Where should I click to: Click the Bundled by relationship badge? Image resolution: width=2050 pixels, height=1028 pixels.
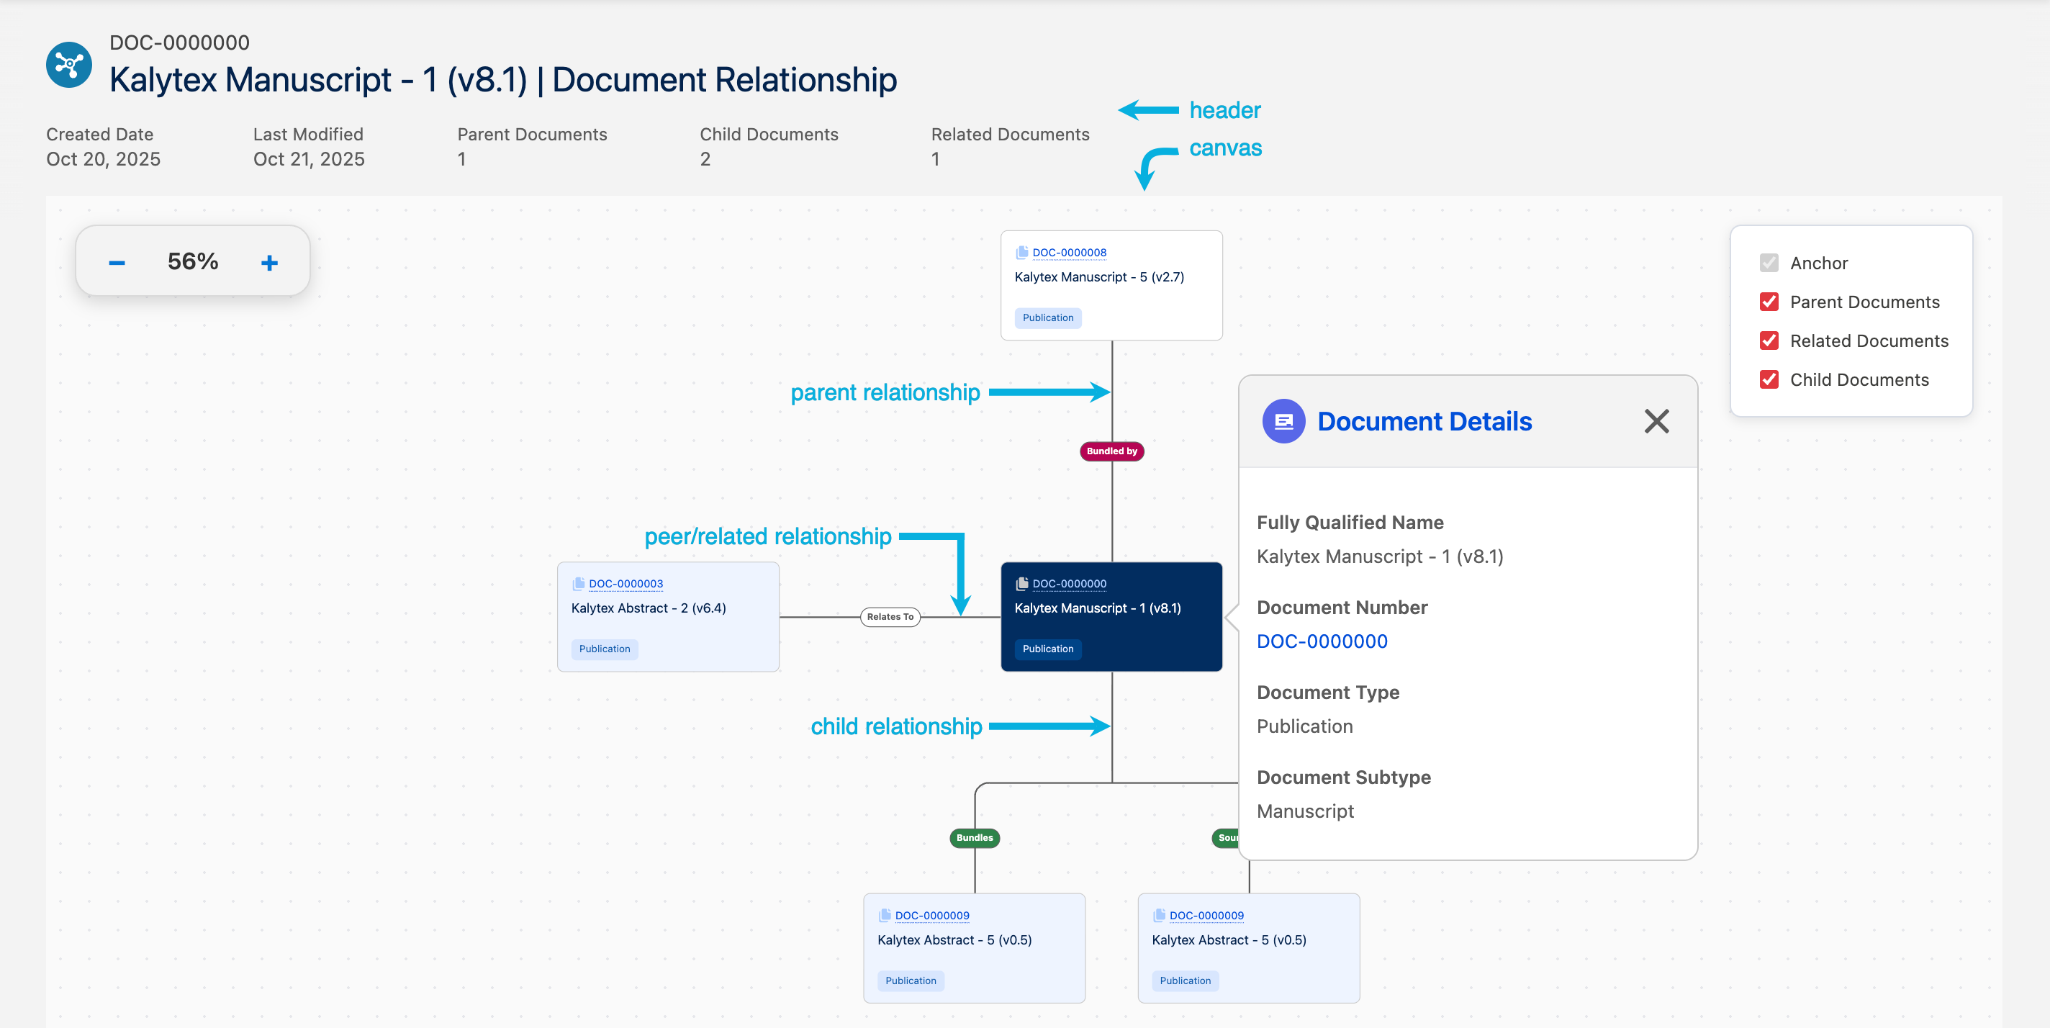coord(1111,451)
